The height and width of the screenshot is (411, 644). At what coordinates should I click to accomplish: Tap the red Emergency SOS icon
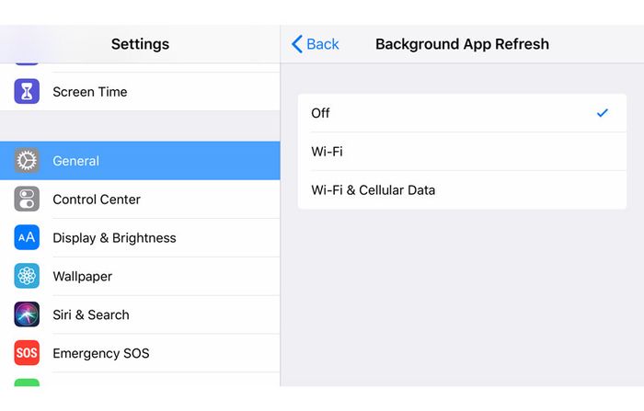(x=27, y=353)
